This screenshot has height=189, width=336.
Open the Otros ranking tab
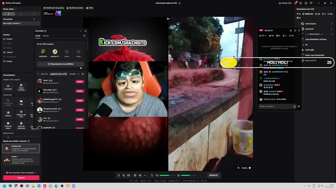tap(90, 8)
